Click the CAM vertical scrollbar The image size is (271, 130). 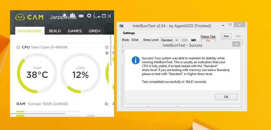(x=111, y=50)
